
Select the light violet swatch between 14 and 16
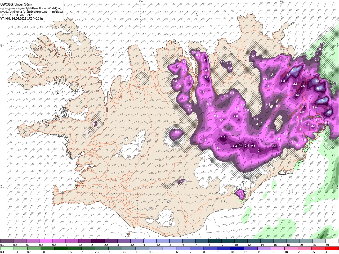tap(264, 248)
